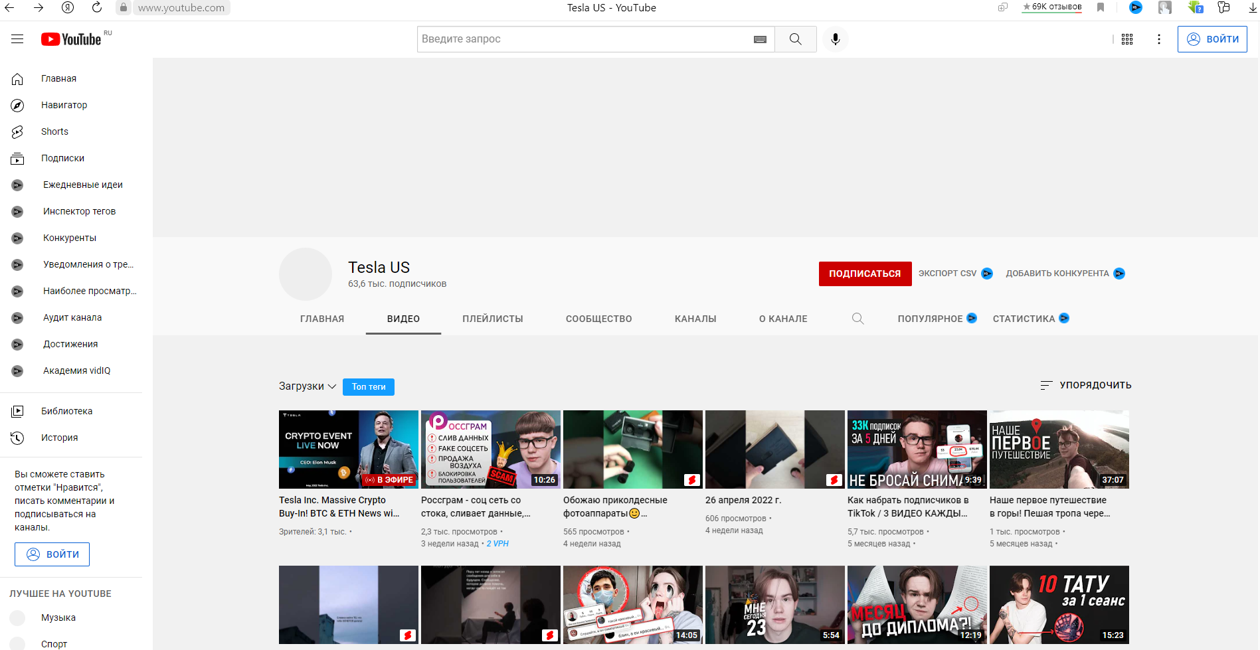Screen dimensions: 1260x650
Task: Open the Наше первое путешествие thumbnail
Action: [x=1059, y=449]
